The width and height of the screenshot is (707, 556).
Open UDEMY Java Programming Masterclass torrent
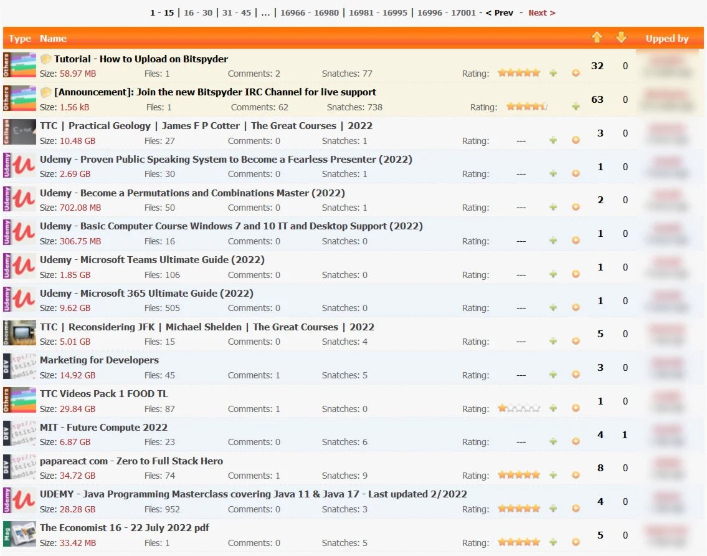(254, 494)
